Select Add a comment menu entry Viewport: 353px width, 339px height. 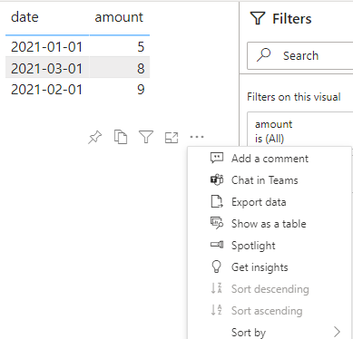tap(270, 159)
